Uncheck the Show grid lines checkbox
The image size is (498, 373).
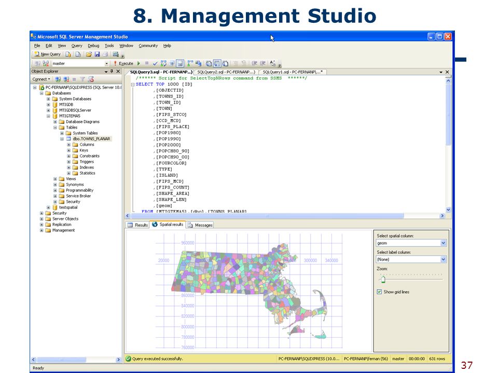click(379, 292)
